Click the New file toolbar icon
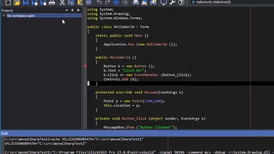The height and width of the screenshot is (154, 274). coord(8,3)
